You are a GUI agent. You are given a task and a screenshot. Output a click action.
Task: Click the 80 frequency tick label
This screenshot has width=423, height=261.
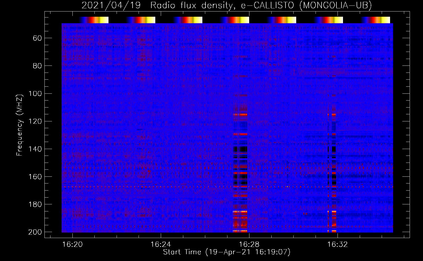[37, 66]
